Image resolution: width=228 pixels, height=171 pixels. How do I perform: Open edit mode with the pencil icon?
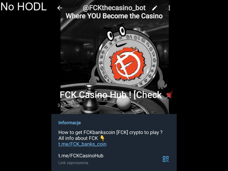click(155, 8)
